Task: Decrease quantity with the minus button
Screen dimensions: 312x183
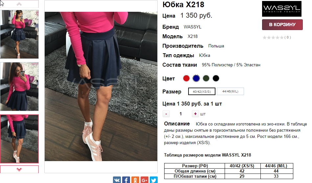Action: click(166, 114)
